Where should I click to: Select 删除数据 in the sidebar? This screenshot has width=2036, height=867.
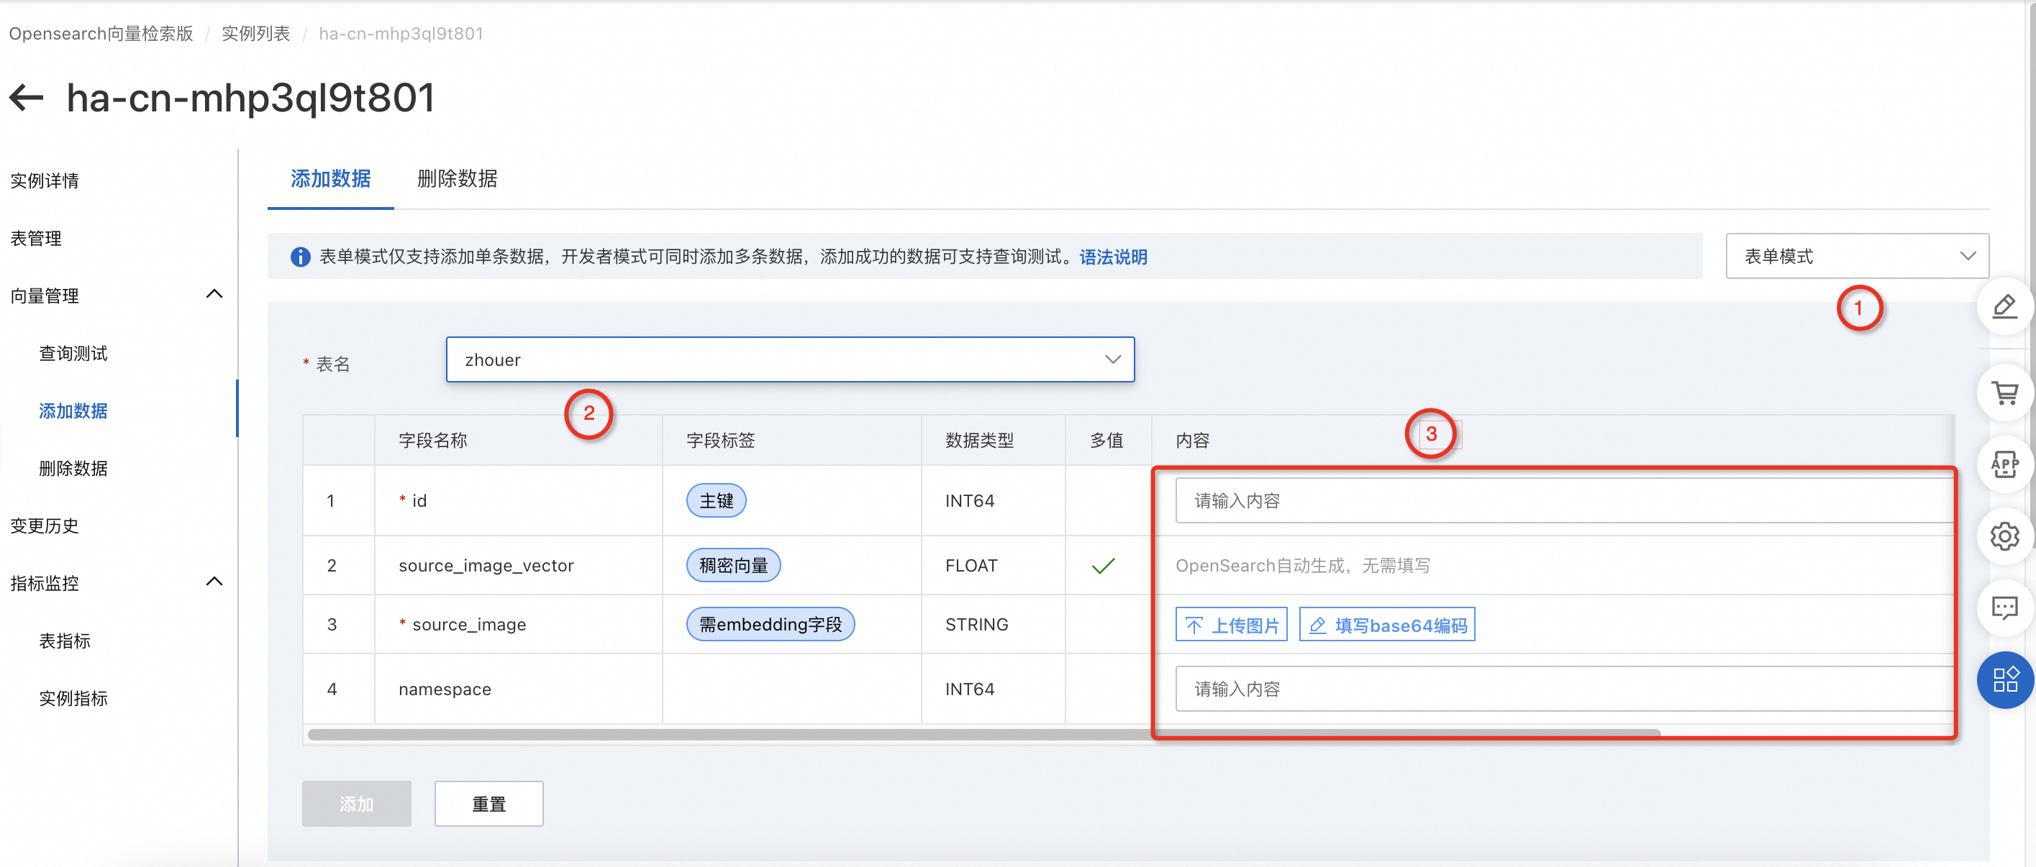73,469
